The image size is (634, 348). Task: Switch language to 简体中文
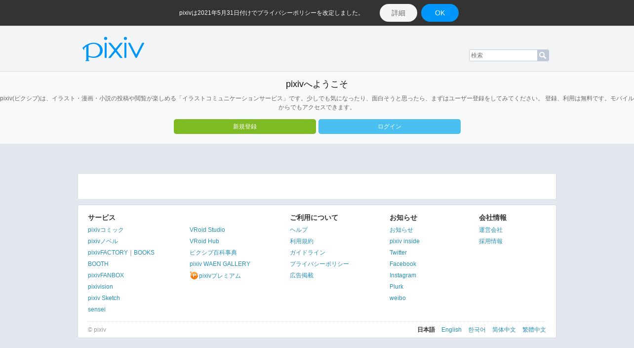tap(504, 330)
